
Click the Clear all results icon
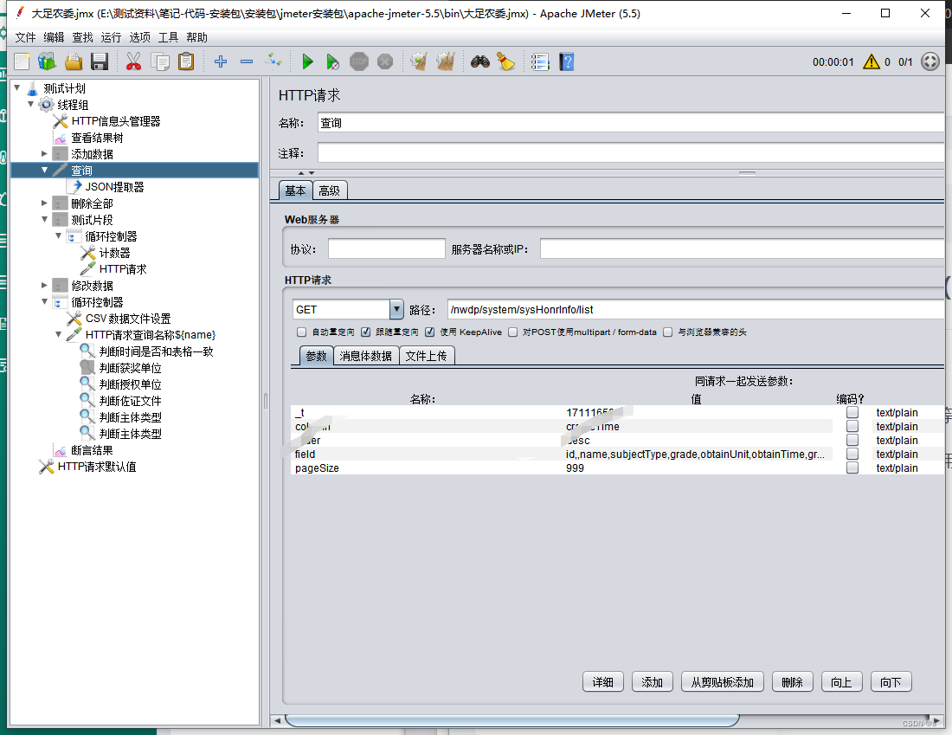click(x=446, y=61)
